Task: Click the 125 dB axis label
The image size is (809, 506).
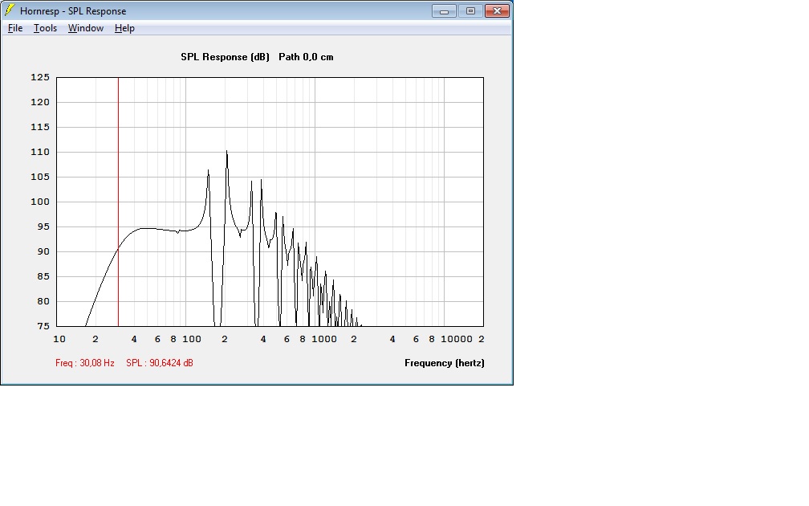Action: (40, 77)
